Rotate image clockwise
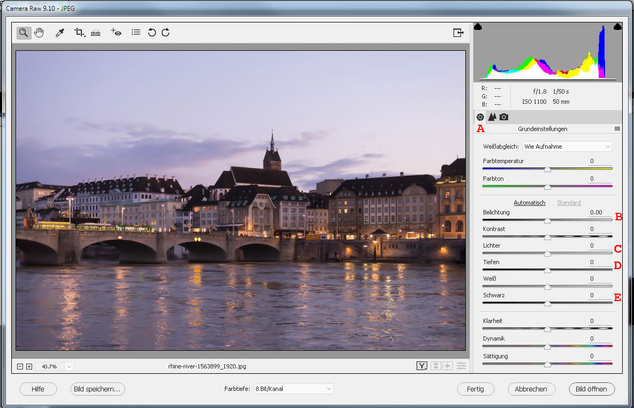The width and height of the screenshot is (634, 408). tap(165, 33)
